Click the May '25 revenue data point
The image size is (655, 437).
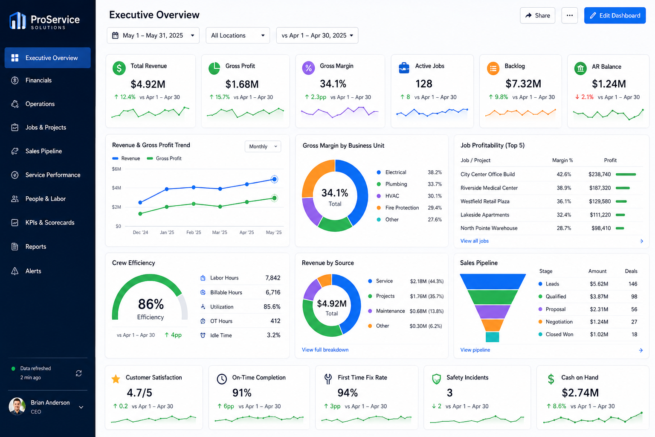click(x=275, y=179)
